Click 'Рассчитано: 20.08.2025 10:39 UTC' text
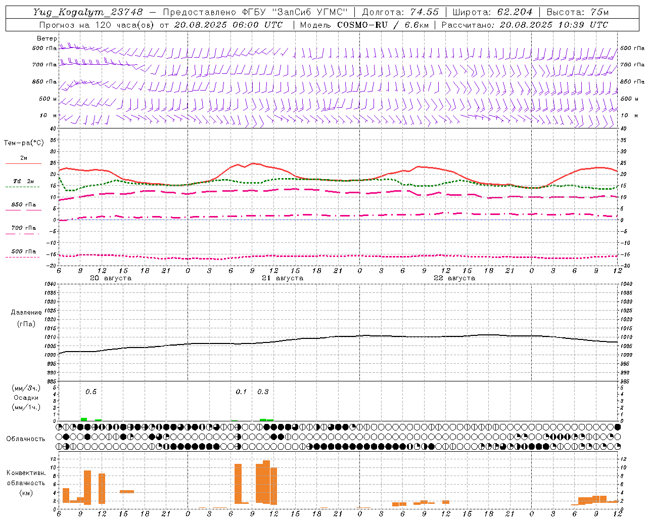The height and width of the screenshot is (518, 647). coord(525,25)
